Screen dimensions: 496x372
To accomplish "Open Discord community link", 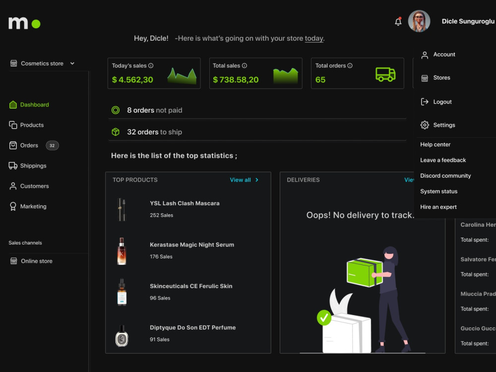I will (x=445, y=176).
